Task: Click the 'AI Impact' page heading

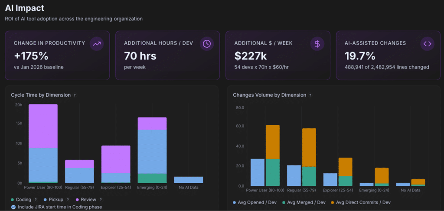Action: 25,8
